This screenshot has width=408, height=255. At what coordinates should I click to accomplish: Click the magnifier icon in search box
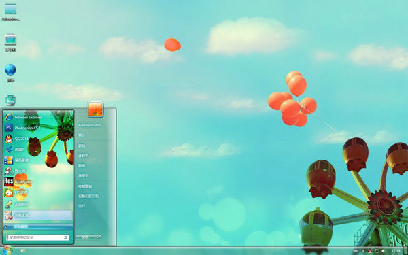pos(65,237)
